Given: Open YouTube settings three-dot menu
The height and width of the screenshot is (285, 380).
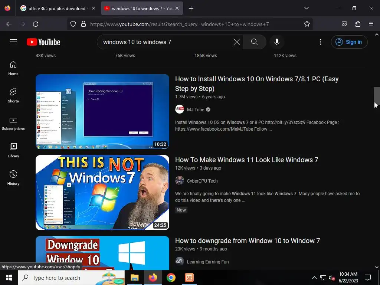Looking at the screenshot, I should pyautogui.click(x=321, y=42).
